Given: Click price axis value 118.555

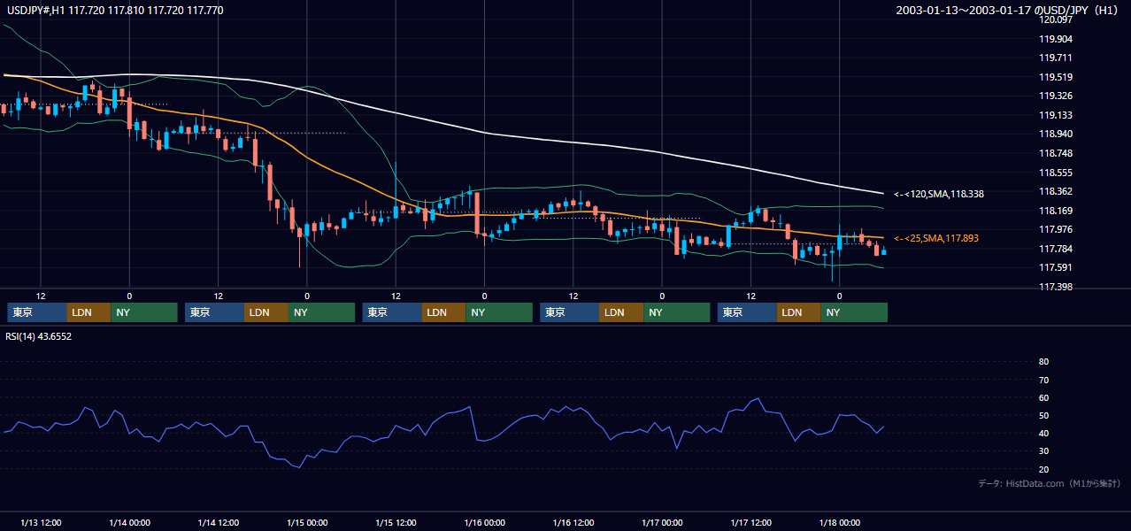Looking at the screenshot, I should coord(1055,173).
